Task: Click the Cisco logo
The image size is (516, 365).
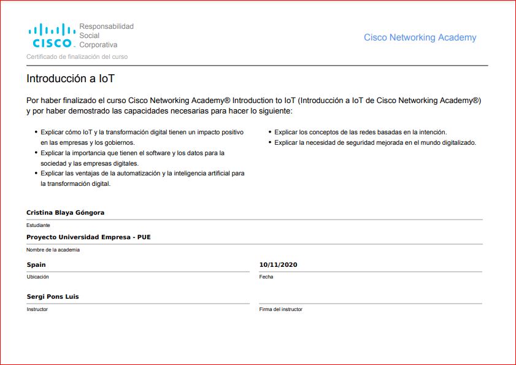Action: 52,36
